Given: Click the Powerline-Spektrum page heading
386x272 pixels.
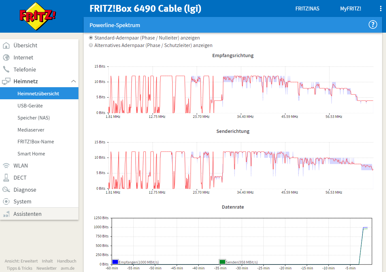Looking at the screenshot, I should (x=115, y=25).
